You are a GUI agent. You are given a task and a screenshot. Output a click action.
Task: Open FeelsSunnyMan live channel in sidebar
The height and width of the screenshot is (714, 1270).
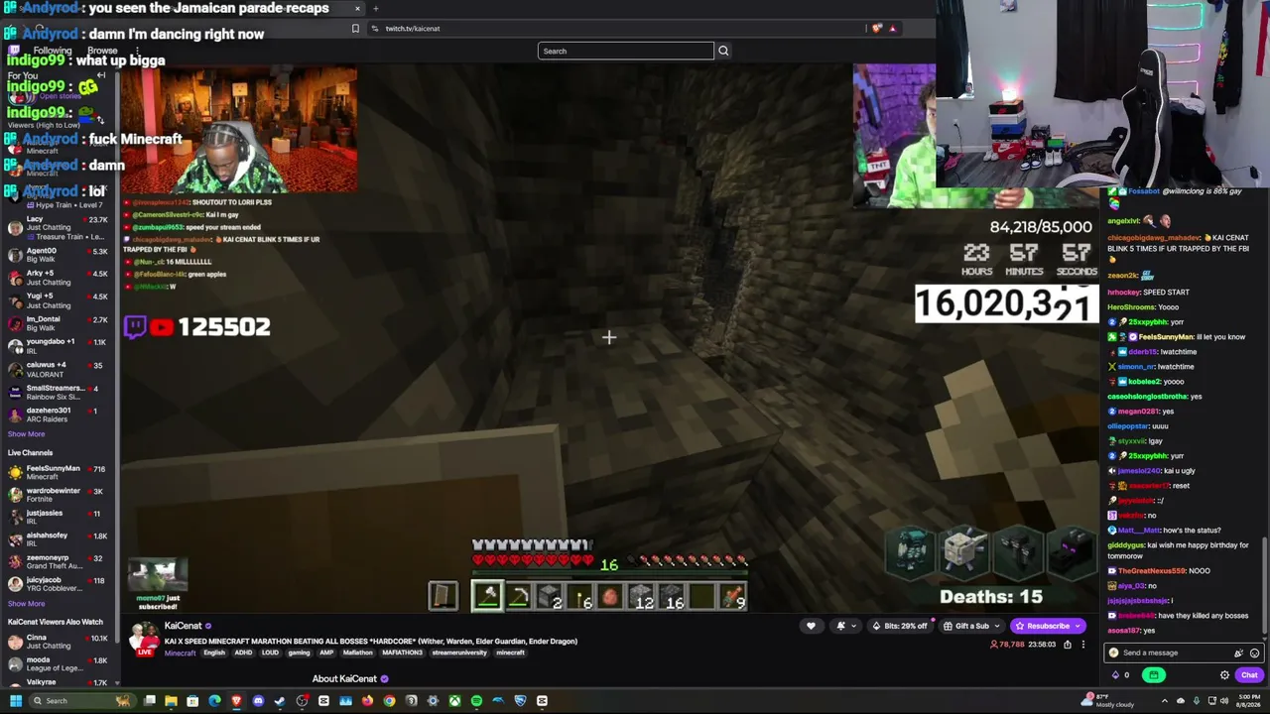[x=59, y=472]
